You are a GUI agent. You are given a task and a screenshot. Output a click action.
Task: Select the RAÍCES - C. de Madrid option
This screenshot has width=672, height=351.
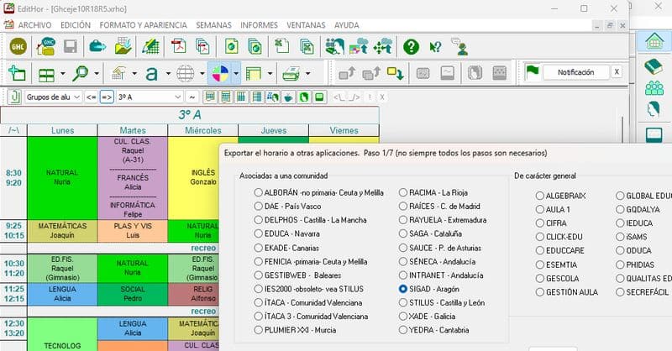pyautogui.click(x=439, y=206)
